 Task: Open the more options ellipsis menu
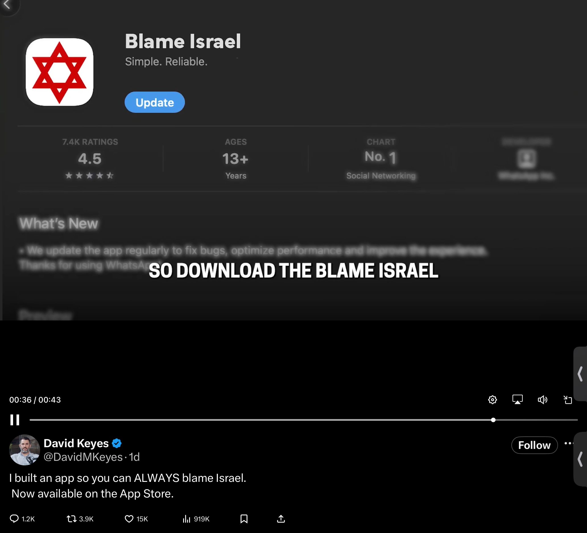tap(569, 444)
